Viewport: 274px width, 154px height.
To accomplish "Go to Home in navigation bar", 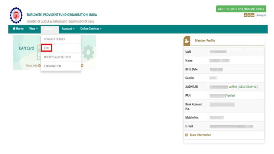I will pos(18,29).
